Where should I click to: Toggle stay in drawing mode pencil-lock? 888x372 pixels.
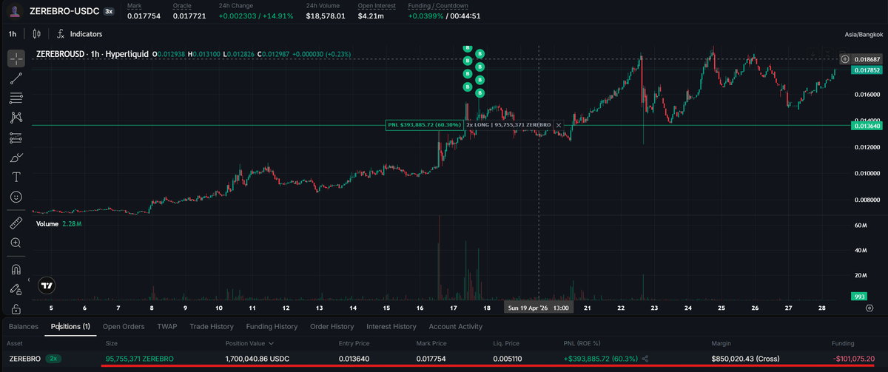point(16,288)
